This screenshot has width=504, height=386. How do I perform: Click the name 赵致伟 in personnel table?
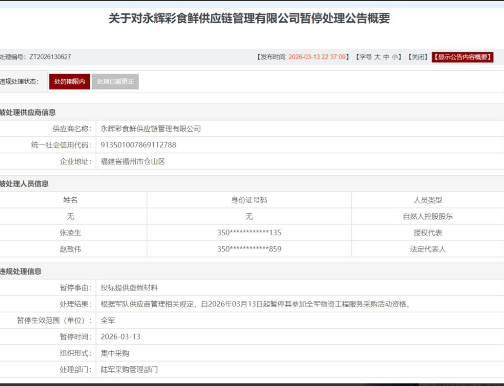(x=71, y=249)
